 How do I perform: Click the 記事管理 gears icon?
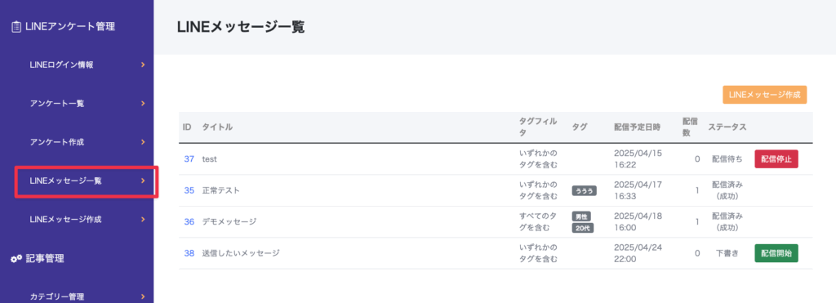click(x=16, y=259)
